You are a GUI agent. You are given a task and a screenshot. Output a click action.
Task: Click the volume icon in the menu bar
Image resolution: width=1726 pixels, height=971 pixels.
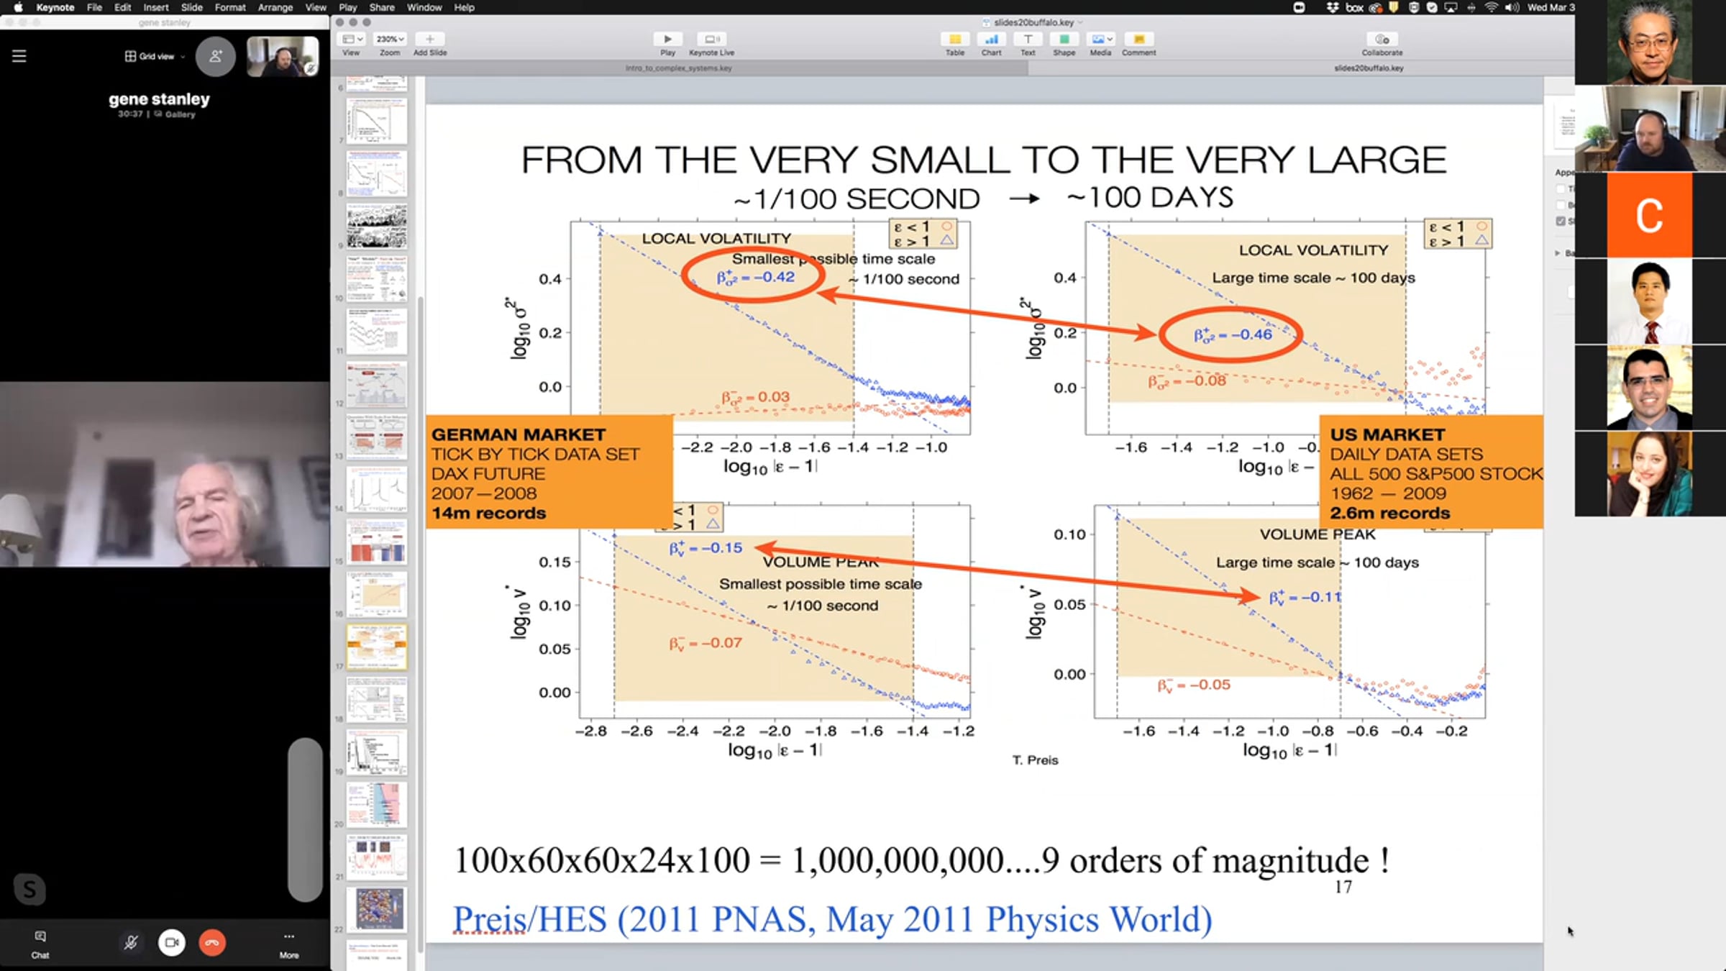[1512, 7]
